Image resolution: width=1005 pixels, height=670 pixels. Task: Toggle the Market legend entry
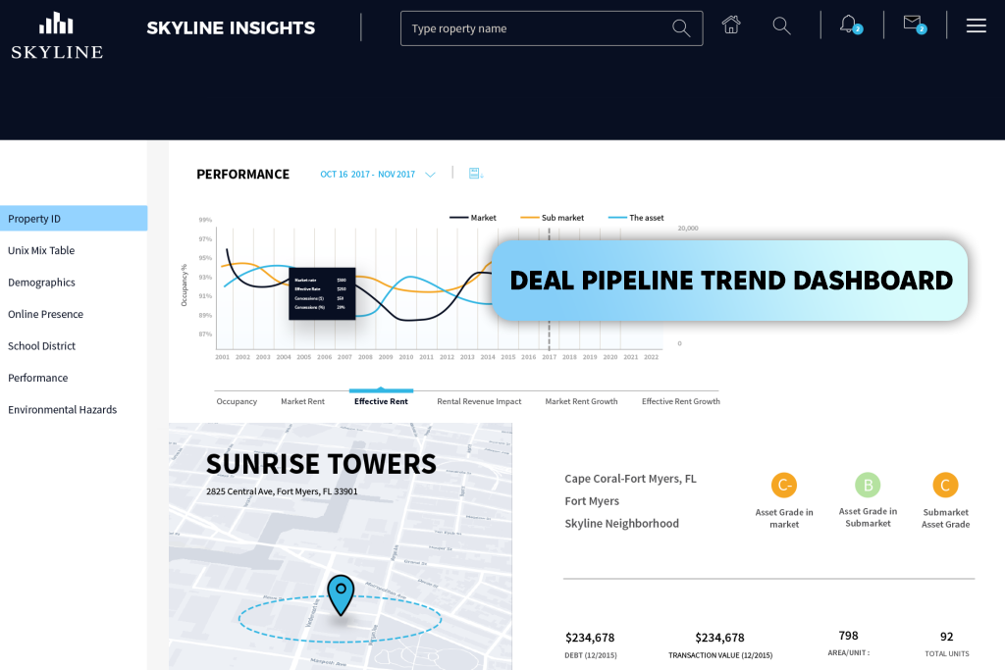click(473, 218)
